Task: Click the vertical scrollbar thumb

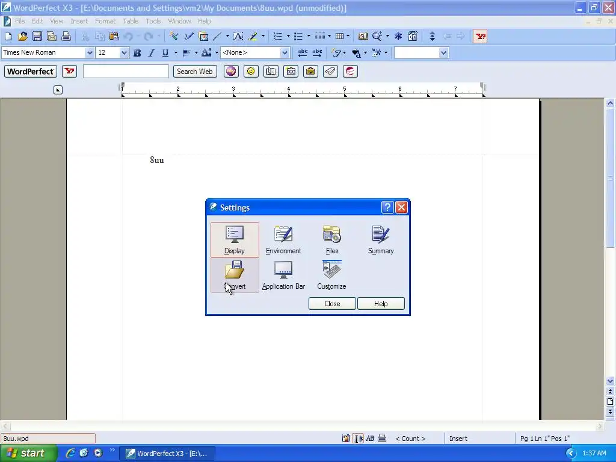Action: (x=610, y=177)
